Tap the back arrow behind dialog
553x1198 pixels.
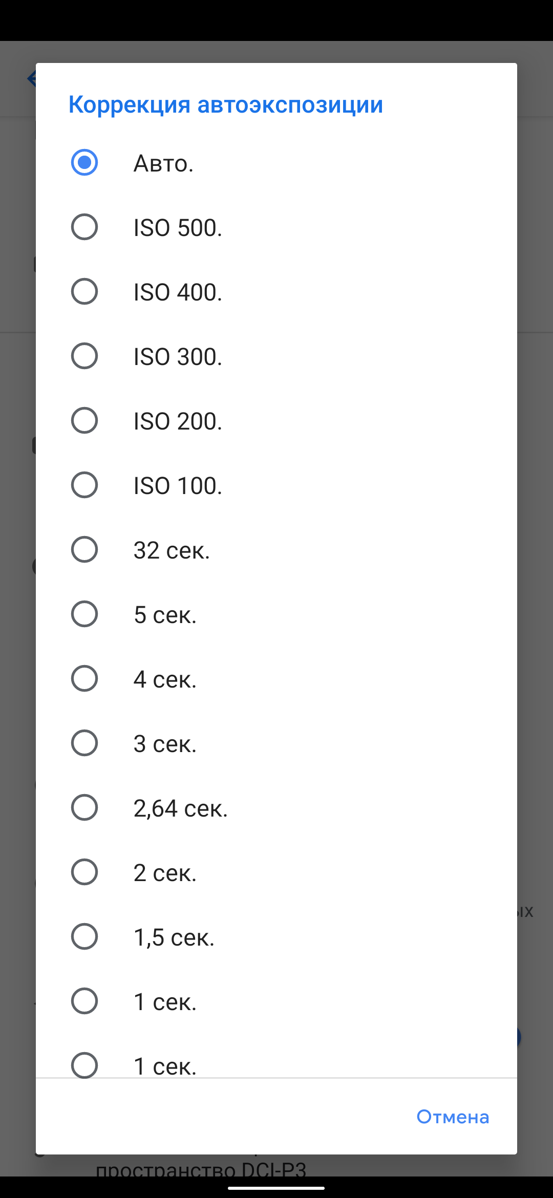point(31,79)
